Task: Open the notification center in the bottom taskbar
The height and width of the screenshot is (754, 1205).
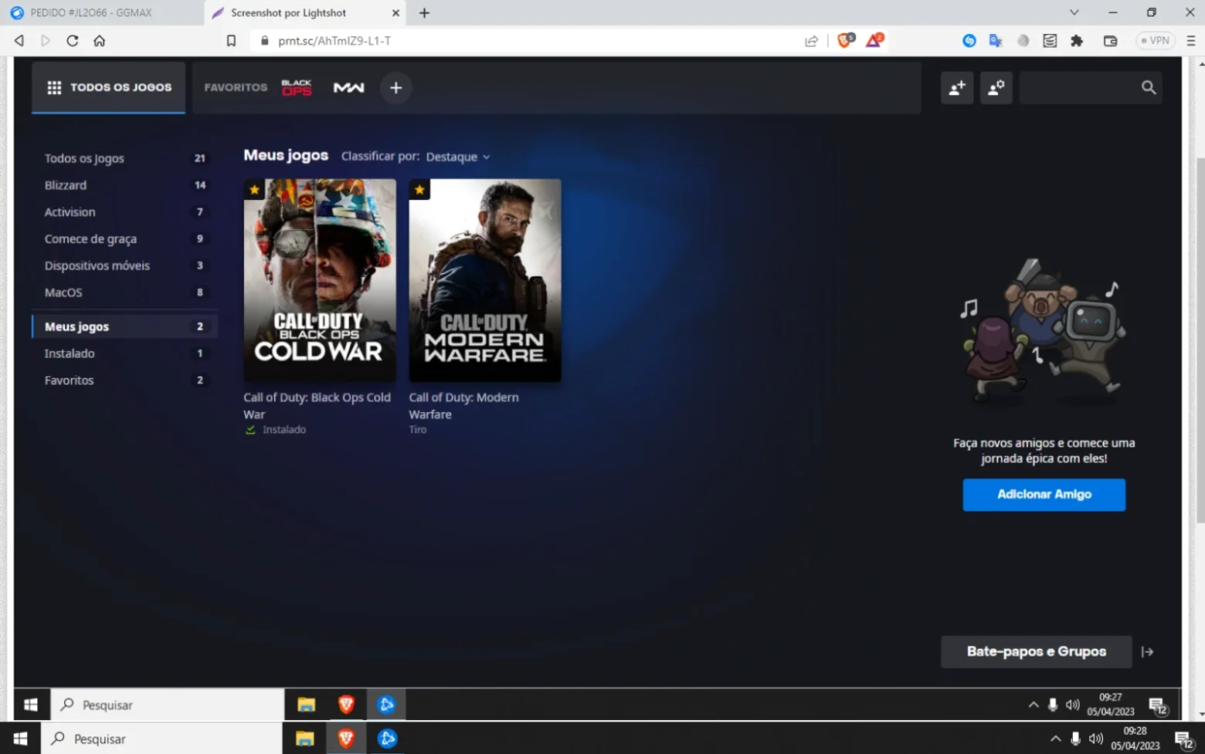Action: 1184,740
